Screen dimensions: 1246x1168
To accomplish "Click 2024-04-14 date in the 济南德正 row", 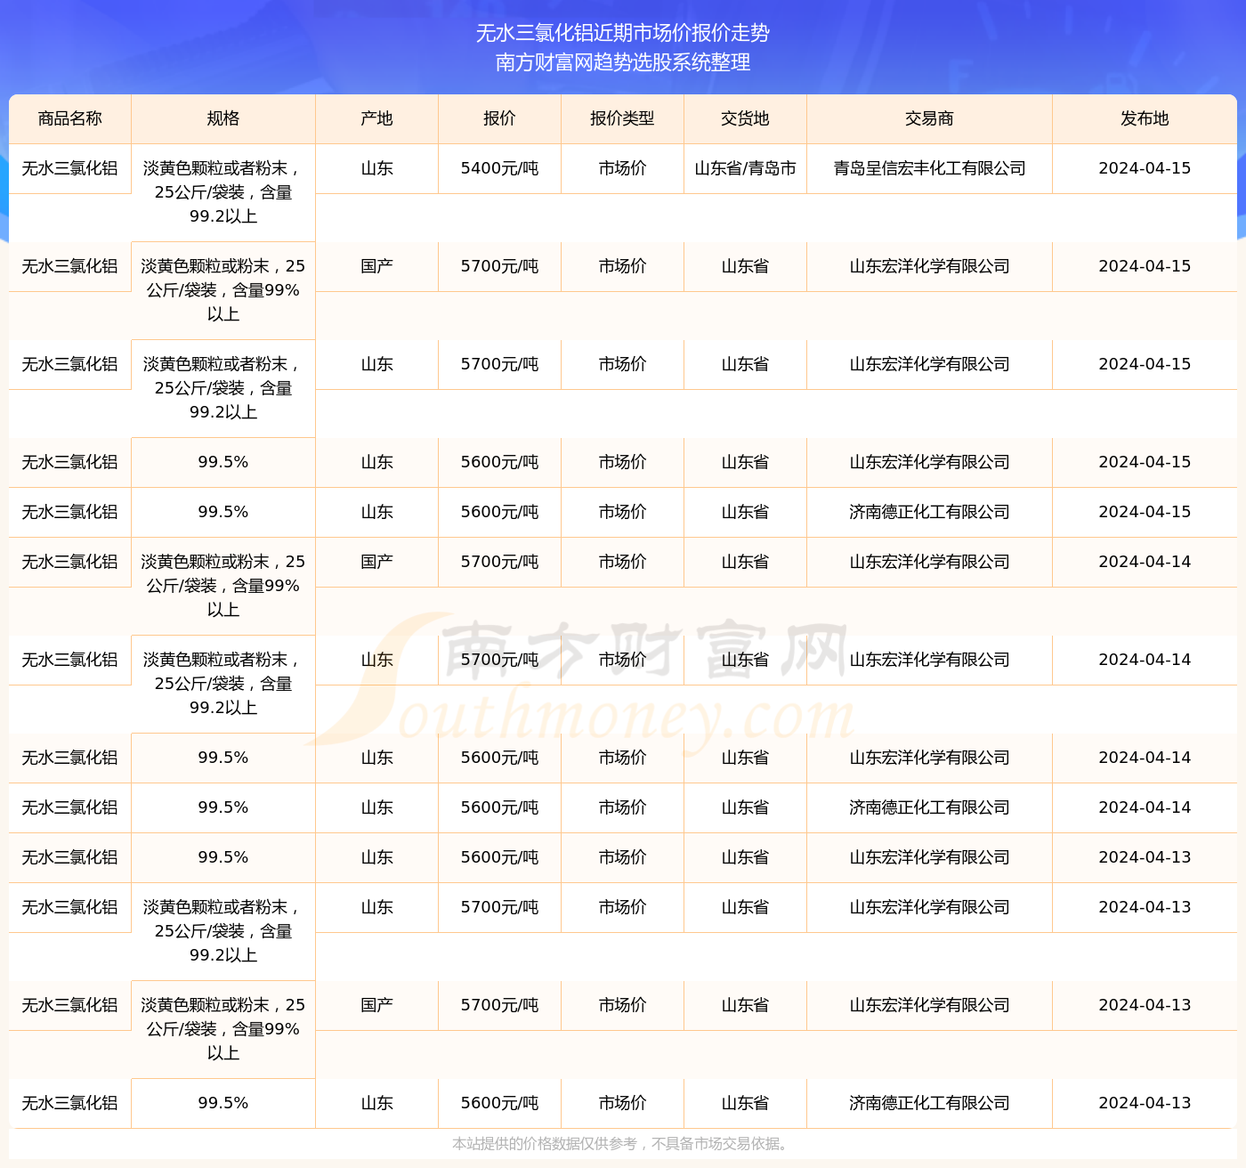I will pyautogui.click(x=1145, y=807).
